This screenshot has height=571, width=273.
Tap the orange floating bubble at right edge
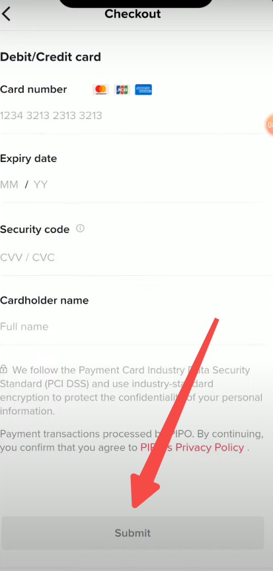[269, 125]
